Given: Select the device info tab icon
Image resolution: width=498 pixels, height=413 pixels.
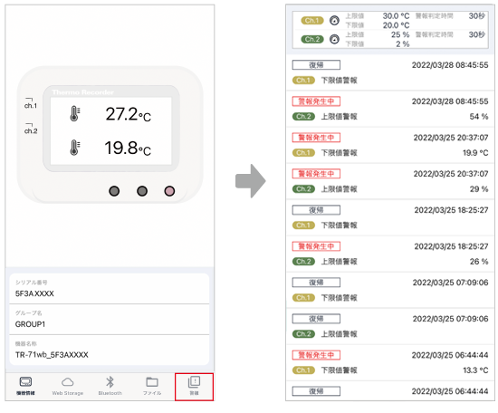Looking at the screenshot, I should tap(25, 386).
